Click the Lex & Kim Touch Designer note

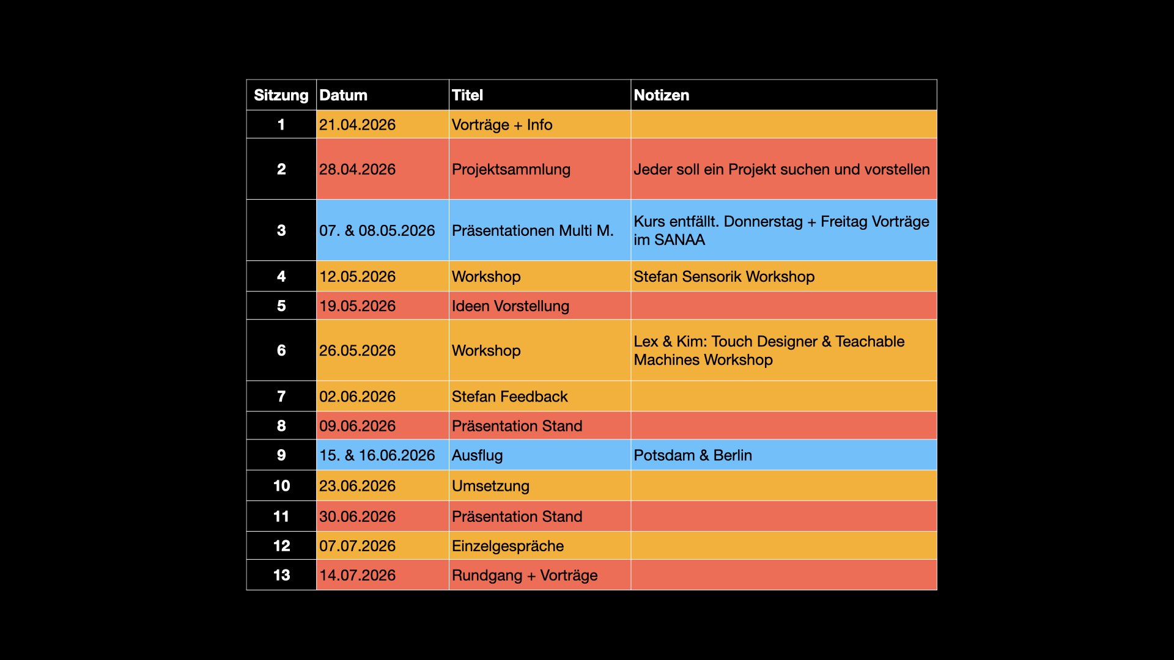pyautogui.click(x=784, y=350)
